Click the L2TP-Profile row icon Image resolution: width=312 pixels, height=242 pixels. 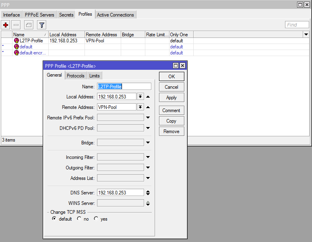coord(17,41)
